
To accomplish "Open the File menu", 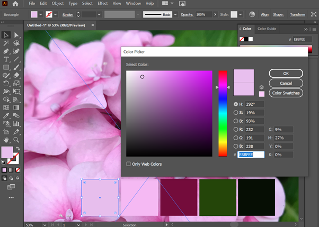I will click(x=32, y=4).
